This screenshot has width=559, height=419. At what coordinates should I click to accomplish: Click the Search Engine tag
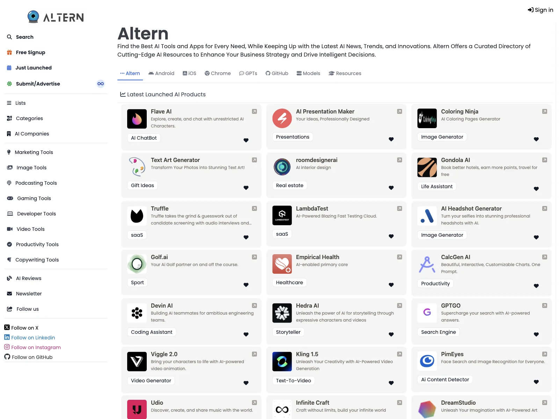tap(438, 332)
